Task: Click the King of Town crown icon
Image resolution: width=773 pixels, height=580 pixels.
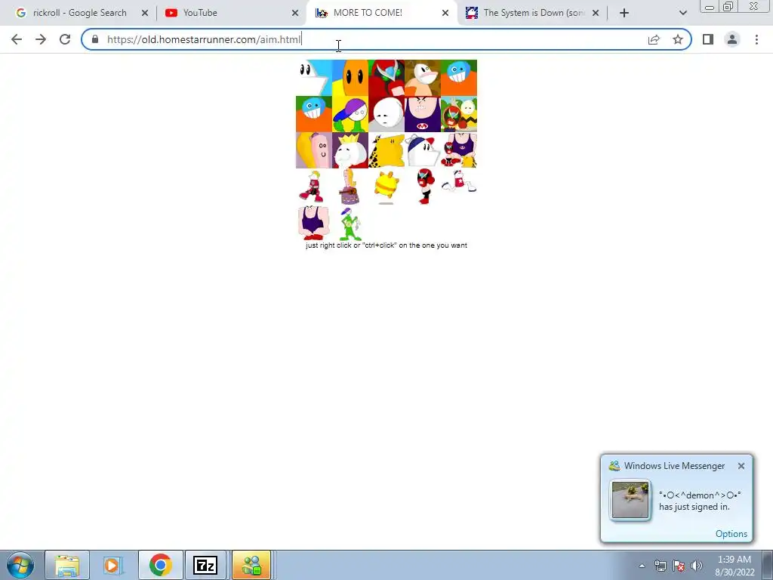Action: (x=350, y=150)
